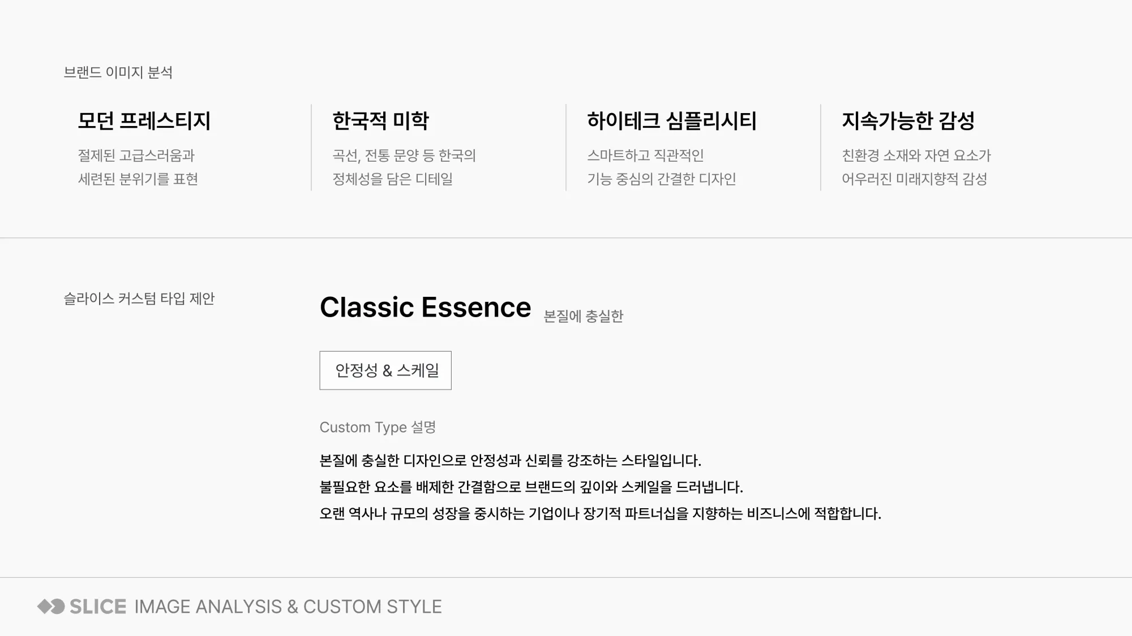Click the 곡선, 전통 문양 description text
The height and width of the screenshot is (636, 1132).
(x=404, y=155)
